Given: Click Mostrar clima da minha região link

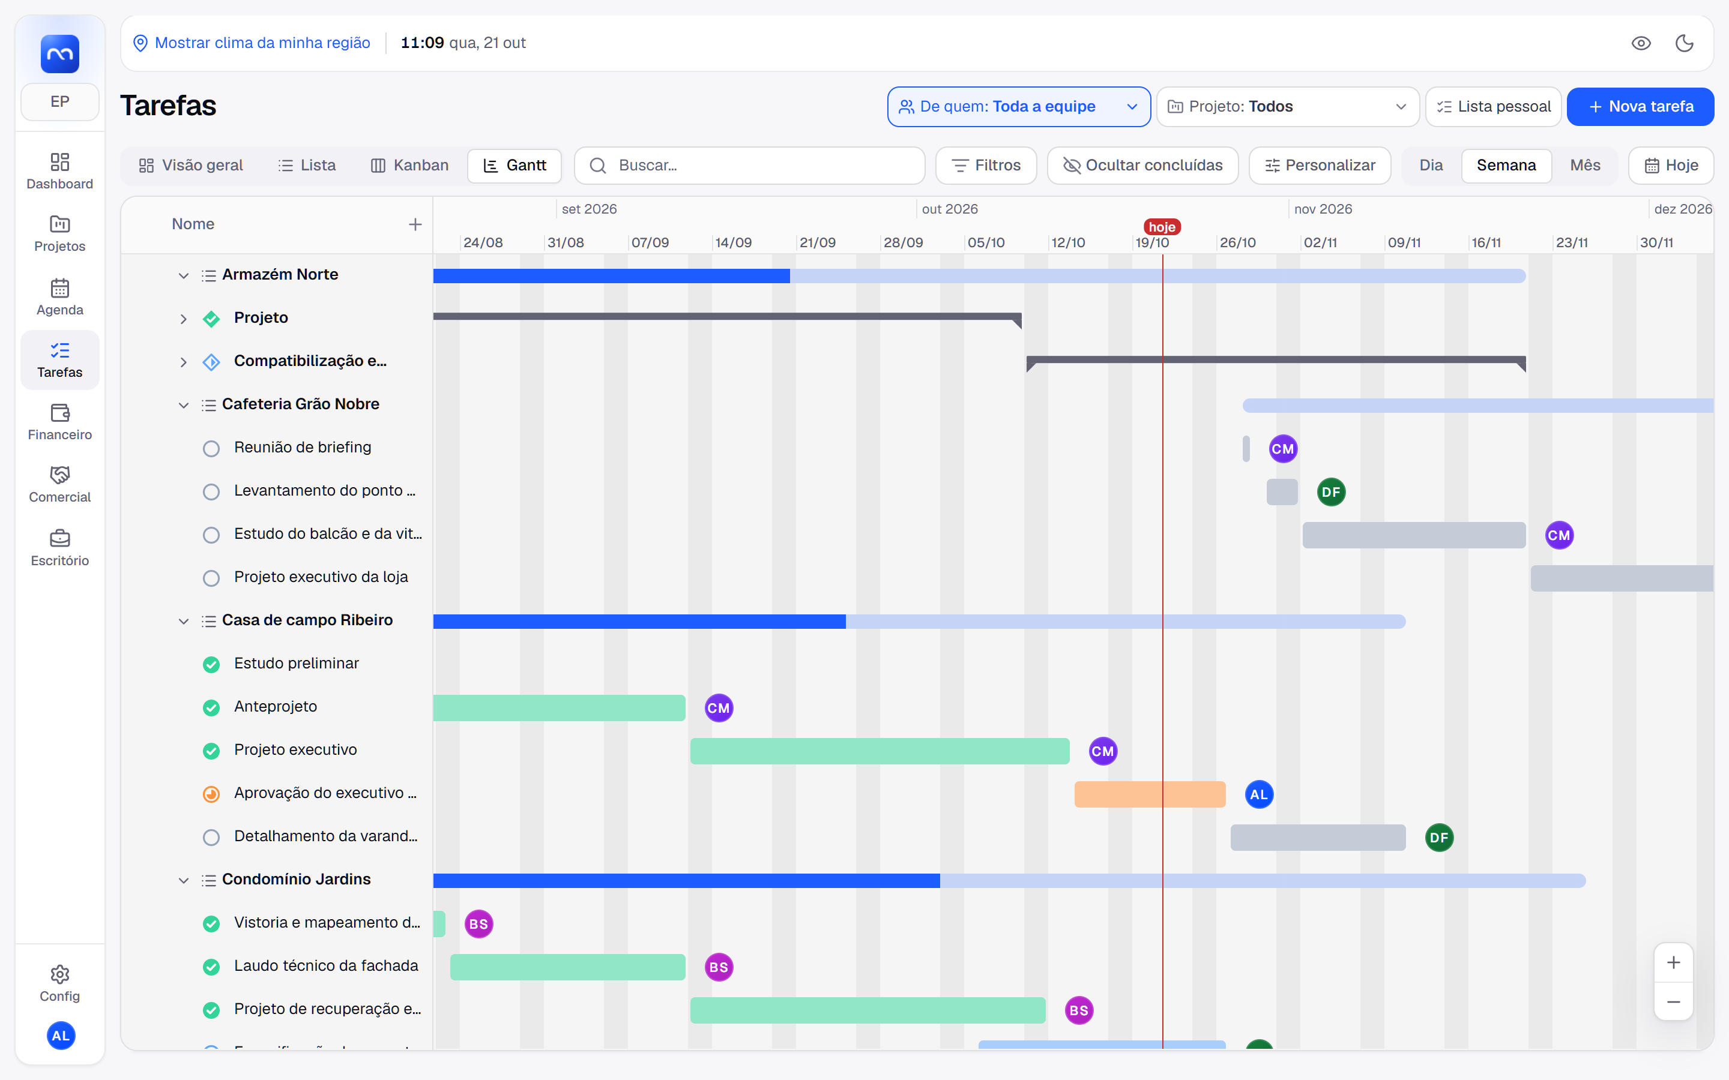Looking at the screenshot, I should click(x=252, y=43).
